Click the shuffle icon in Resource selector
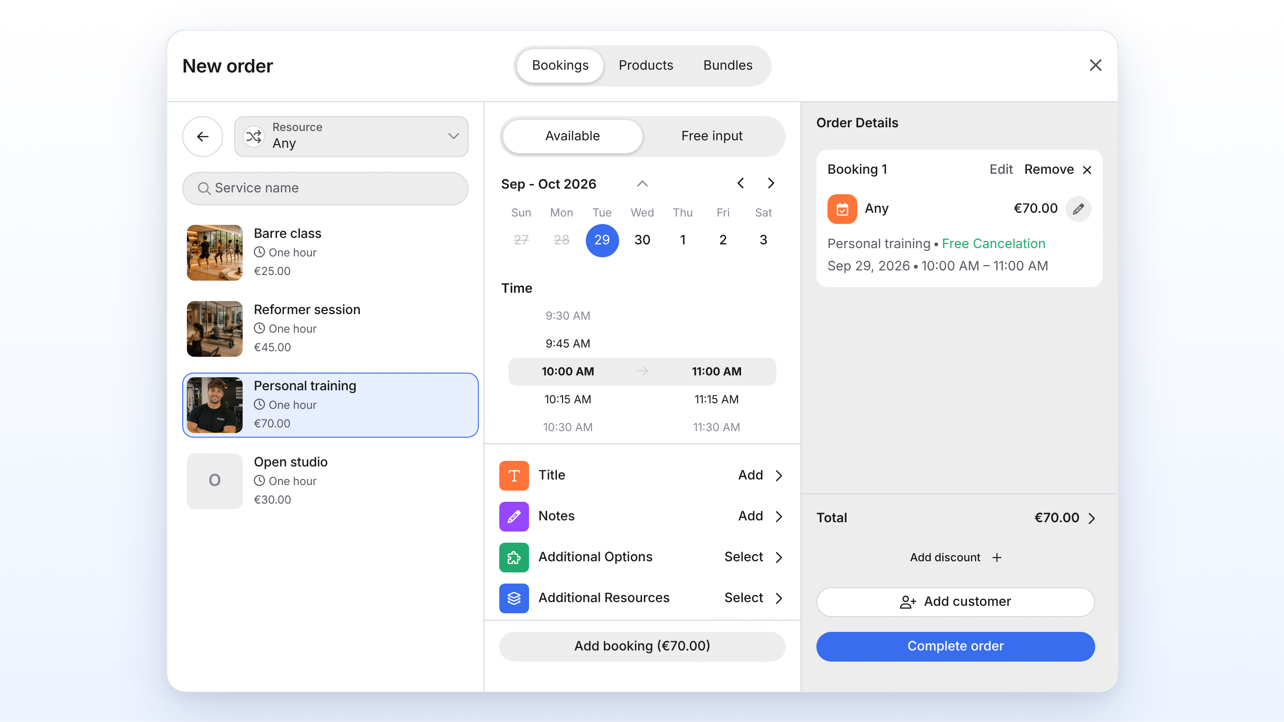 [x=254, y=136]
